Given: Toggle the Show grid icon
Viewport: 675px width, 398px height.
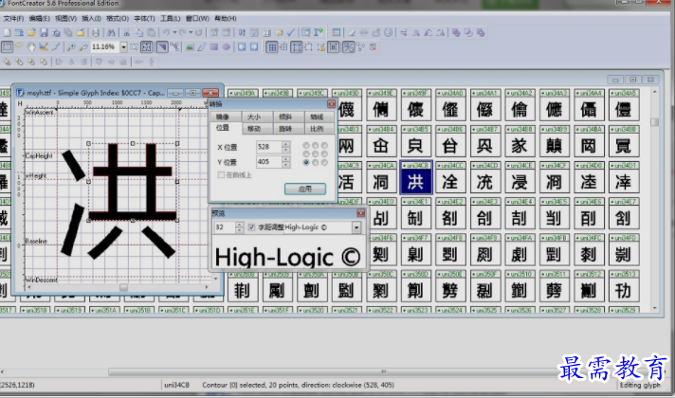Looking at the screenshot, I should click(272, 46).
